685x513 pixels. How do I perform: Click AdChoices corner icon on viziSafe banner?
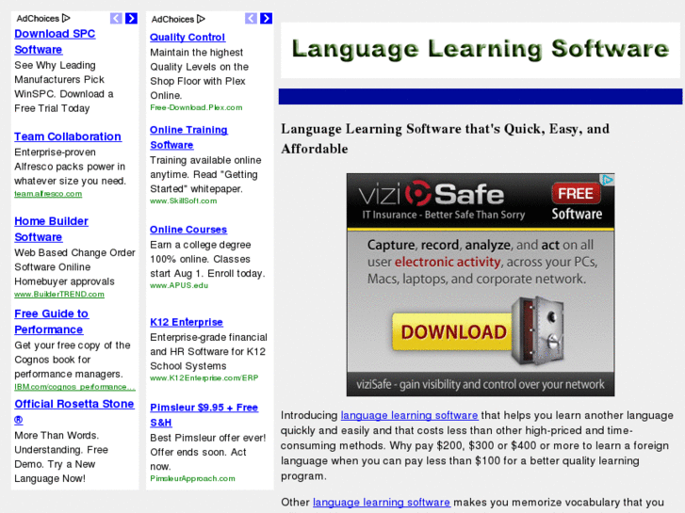[608, 180]
